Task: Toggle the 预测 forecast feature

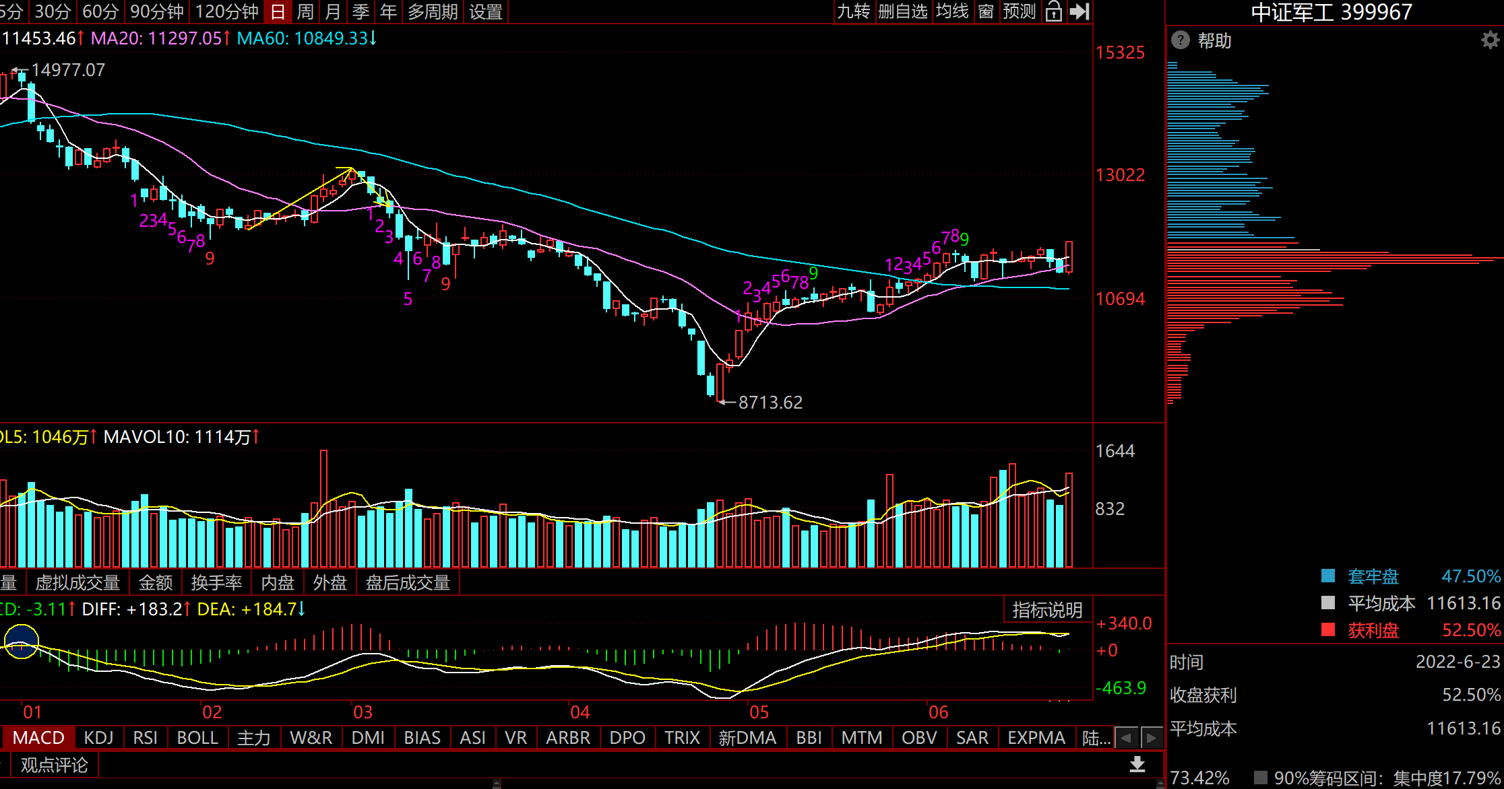Action: point(1019,11)
